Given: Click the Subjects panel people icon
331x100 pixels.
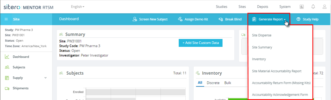Looking at the screenshot, I should pos(61,73).
